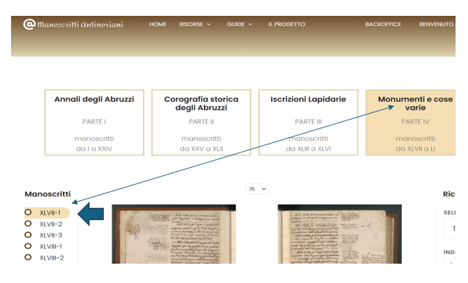Viewport: 468px width, 283px height.
Task: Click the large blue arrow pointing at XLVII-1
Action: (91, 213)
